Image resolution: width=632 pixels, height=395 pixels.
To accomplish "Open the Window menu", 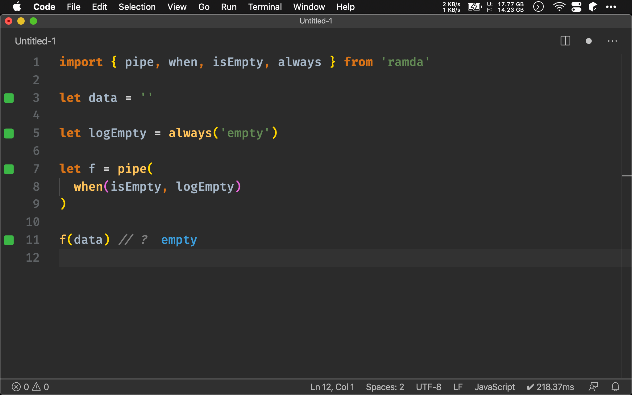I will [x=309, y=7].
